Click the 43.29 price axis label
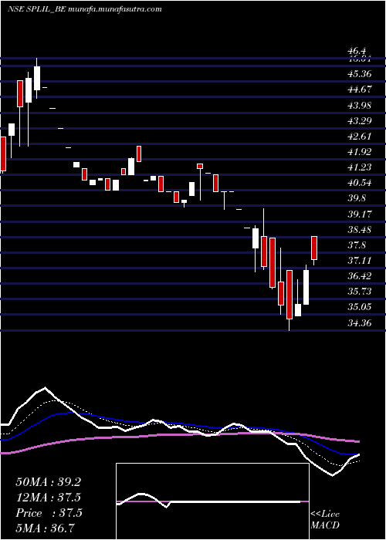 [360, 120]
